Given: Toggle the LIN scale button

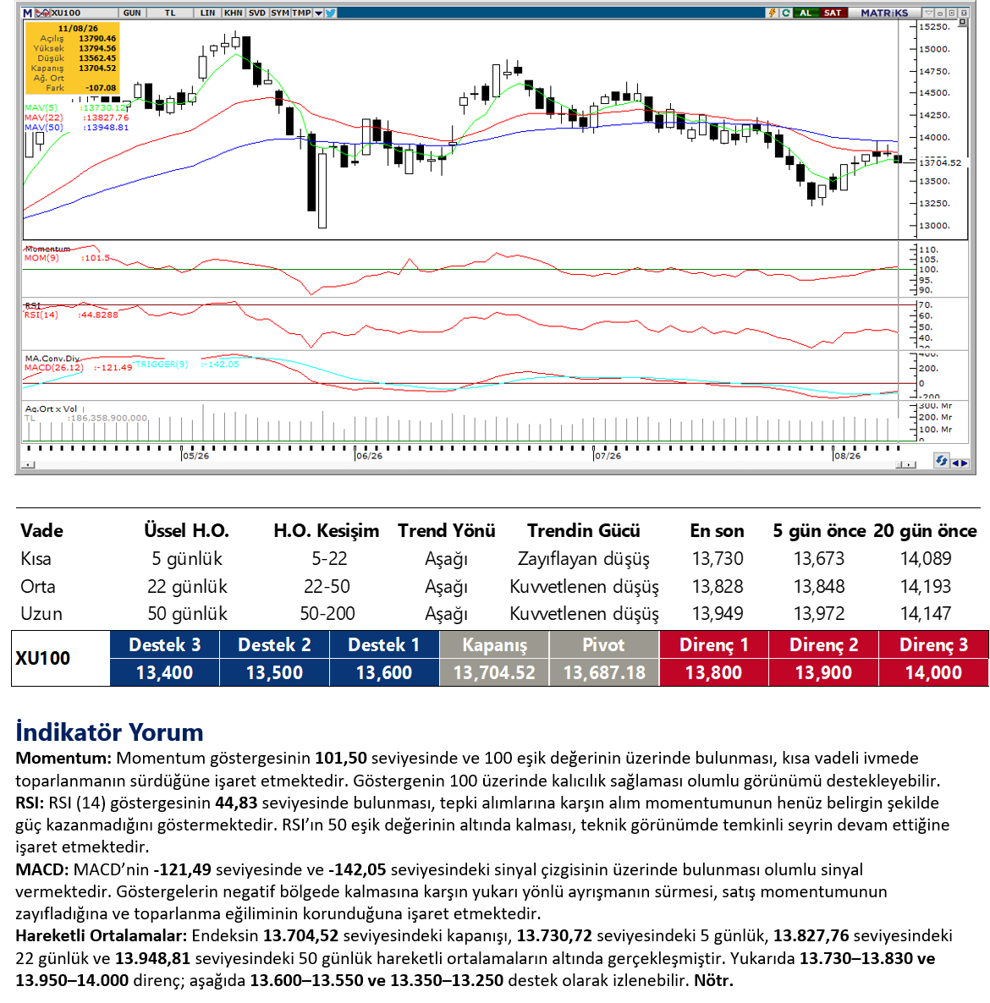Looking at the screenshot, I should coord(207,13).
